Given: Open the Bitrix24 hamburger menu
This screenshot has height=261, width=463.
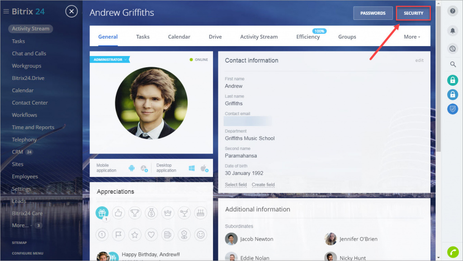Looking at the screenshot, I should coord(6,11).
